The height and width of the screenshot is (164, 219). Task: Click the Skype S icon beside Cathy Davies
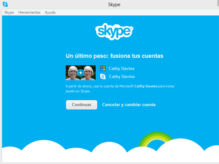[103, 77]
